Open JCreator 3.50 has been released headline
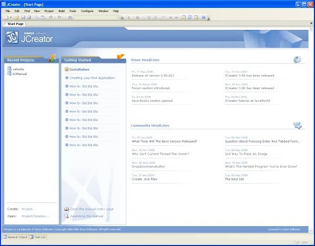The height and width of the screenshot is (246, 315). click(249, 76)
